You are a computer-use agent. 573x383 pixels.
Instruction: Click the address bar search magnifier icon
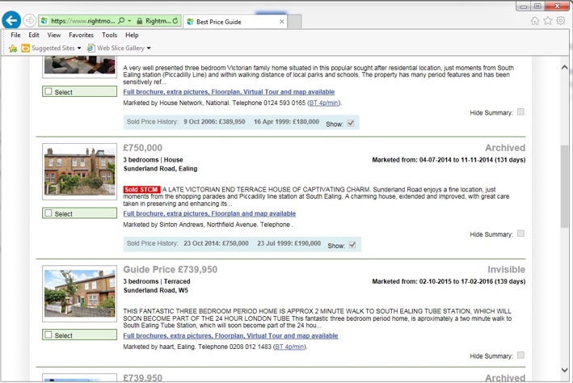point(120,21)
